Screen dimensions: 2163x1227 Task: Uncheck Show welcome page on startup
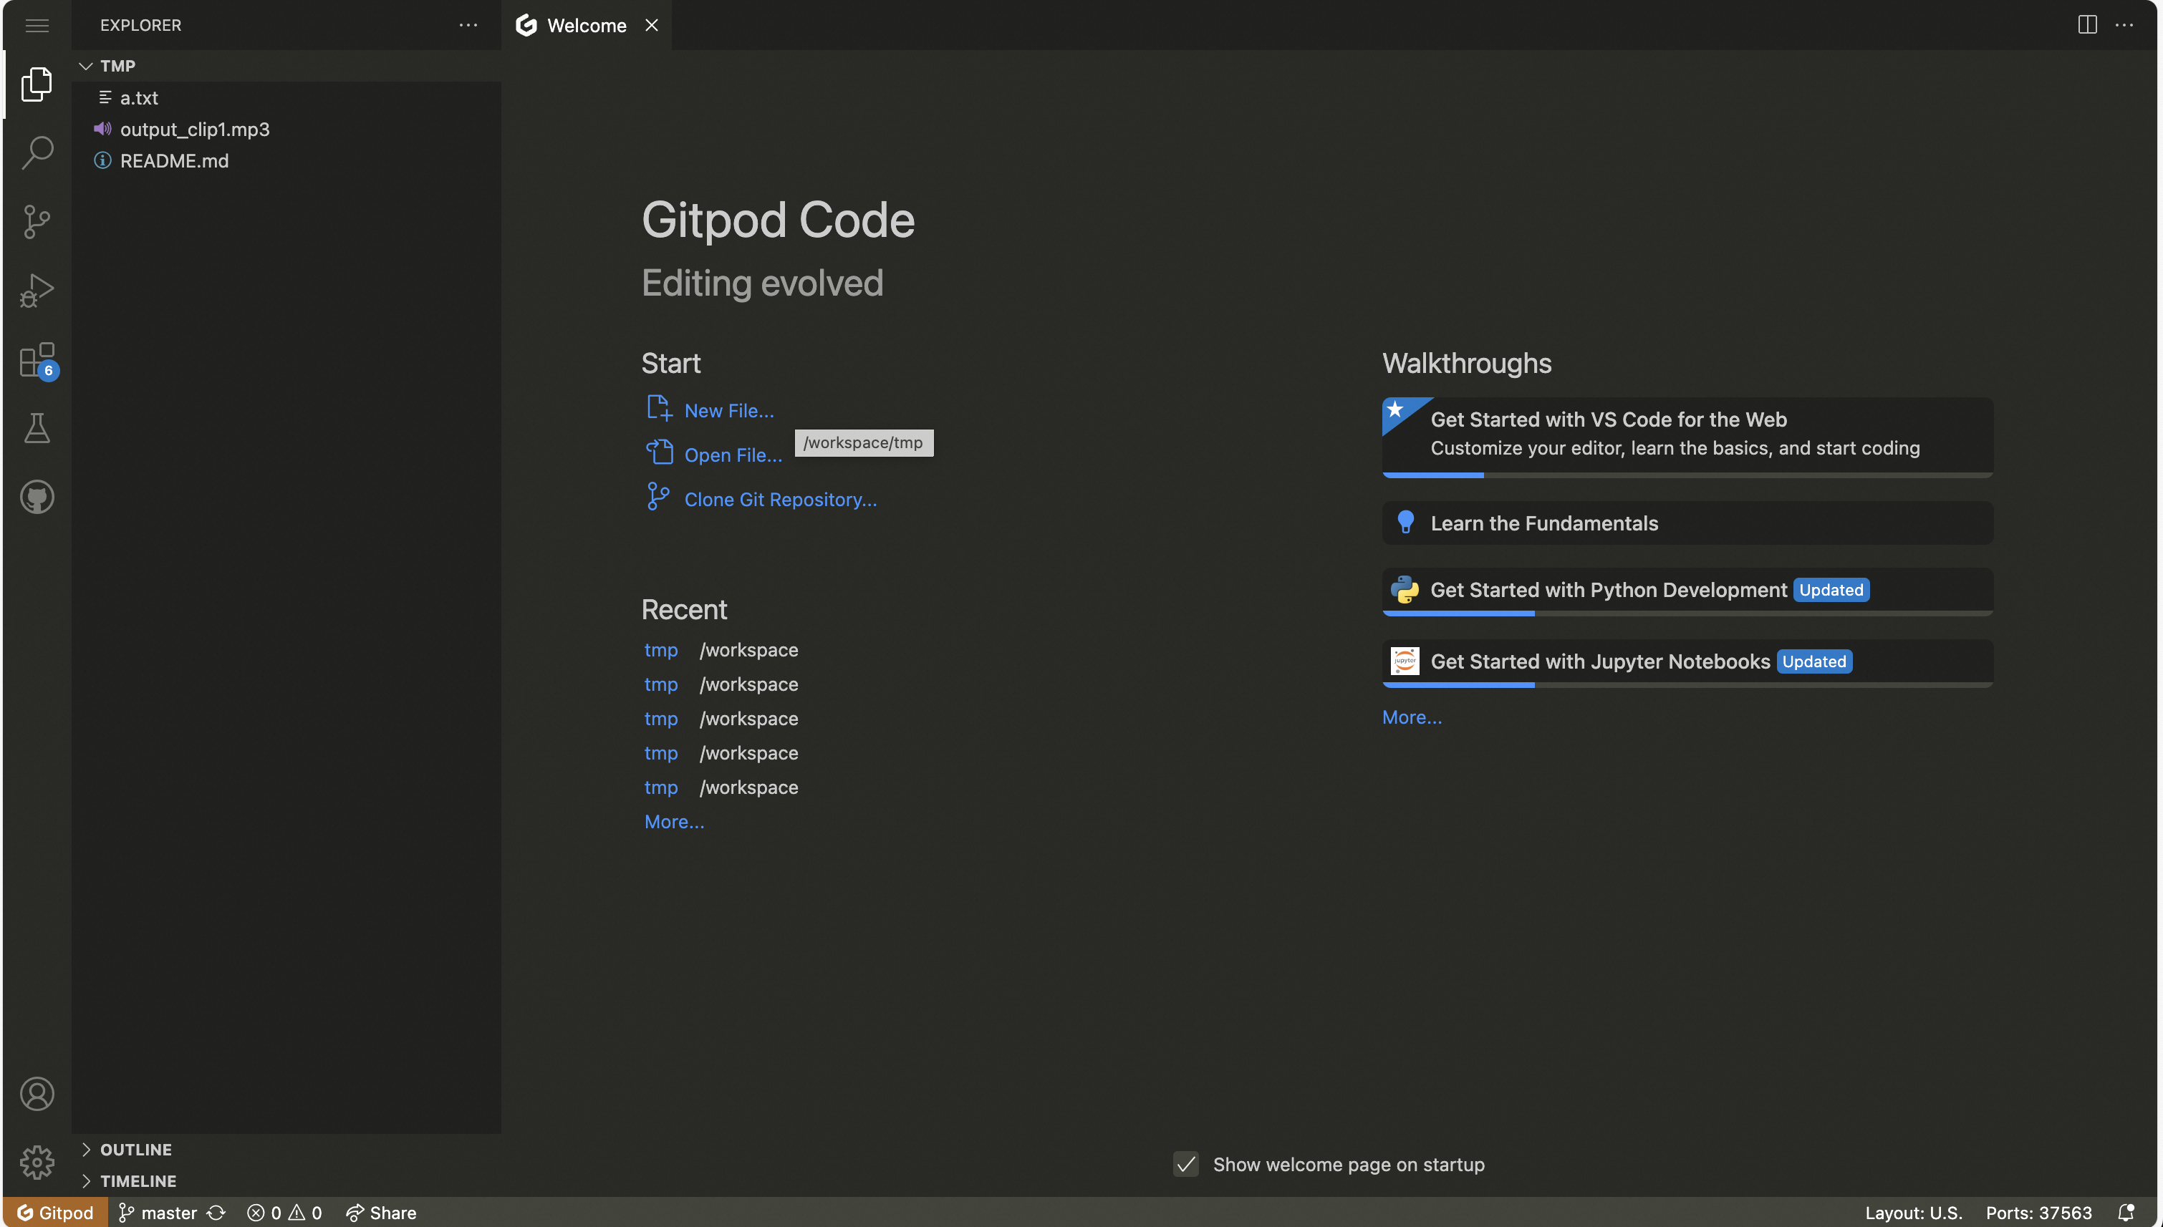1185,1164
